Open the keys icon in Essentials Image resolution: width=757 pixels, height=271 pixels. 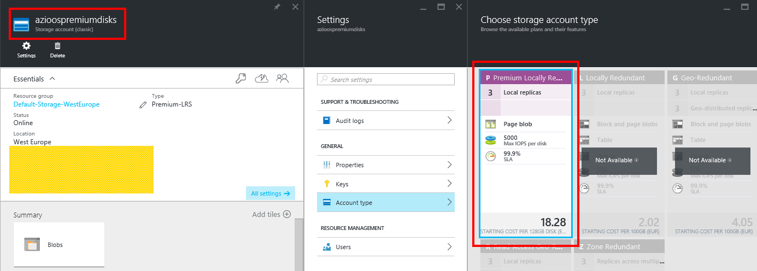[241, 79]
